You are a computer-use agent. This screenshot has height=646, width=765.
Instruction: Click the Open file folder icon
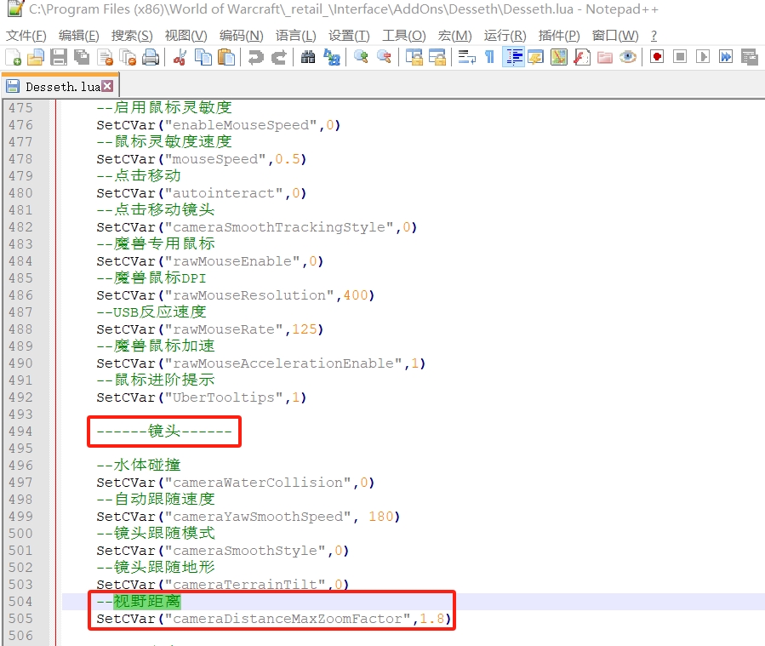35,57
